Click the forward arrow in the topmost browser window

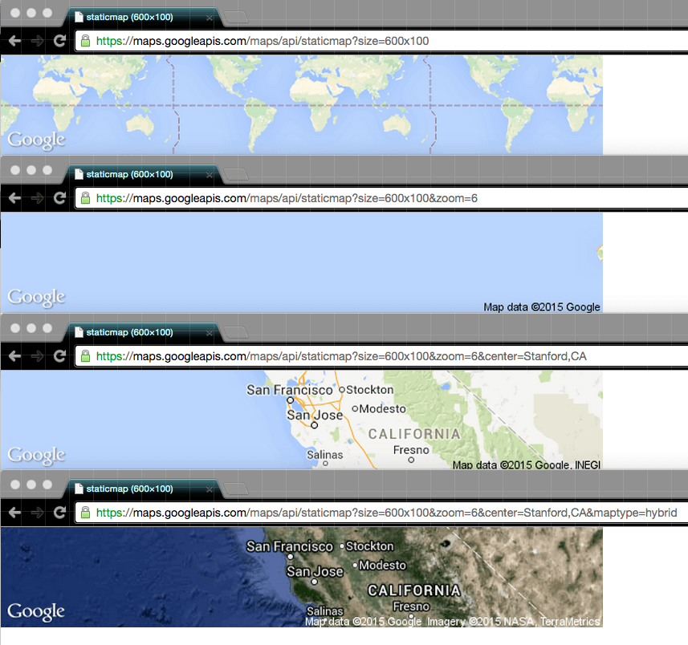(37, 41)
